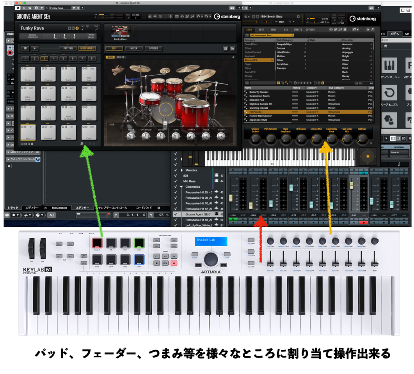Click the folder browser icon in Groove Agent

(x=232, y=48)
